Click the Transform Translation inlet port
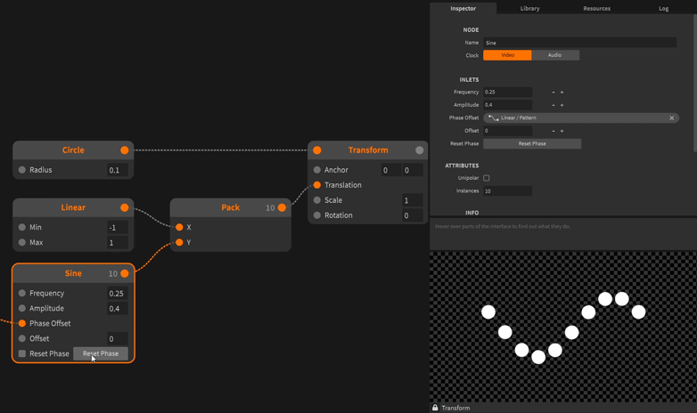Viewport: 697px width, 413px height. 317,185
